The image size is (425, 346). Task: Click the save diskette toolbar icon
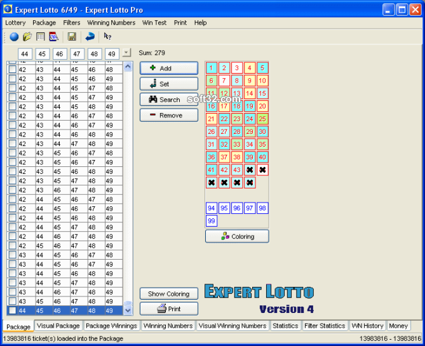point(72,37)
